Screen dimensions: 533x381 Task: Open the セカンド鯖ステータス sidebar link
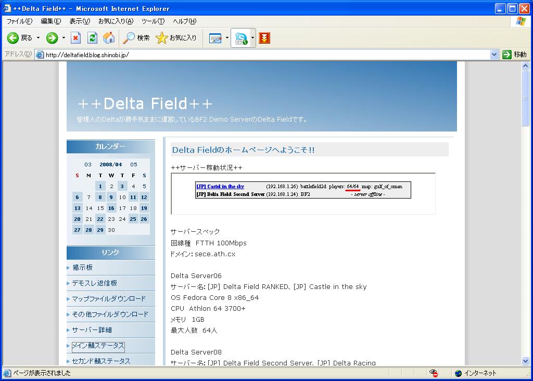click(101, 361)
